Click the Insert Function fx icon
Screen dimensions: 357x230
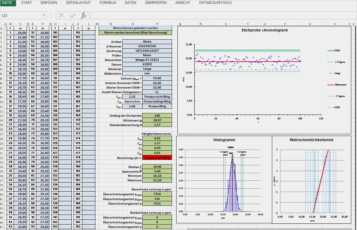pyautogui.click(x=83, y=15)
